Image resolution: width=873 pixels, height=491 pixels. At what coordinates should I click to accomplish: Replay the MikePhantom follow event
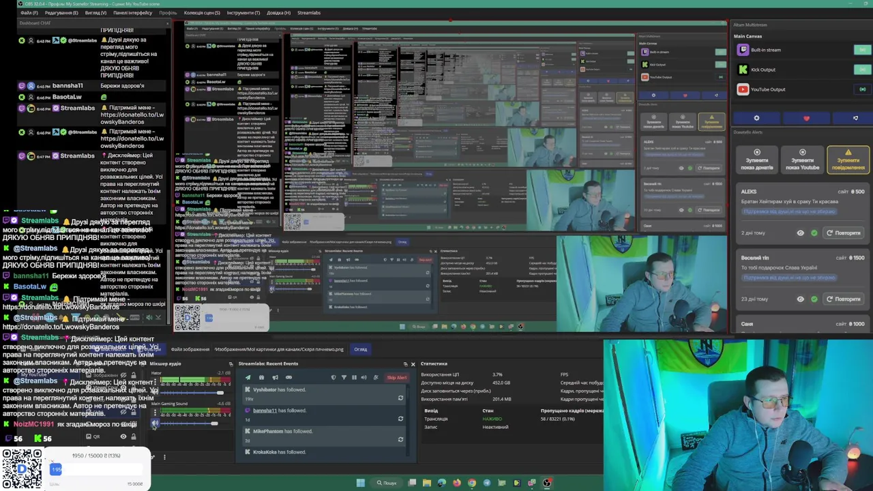tap(400, 439)
